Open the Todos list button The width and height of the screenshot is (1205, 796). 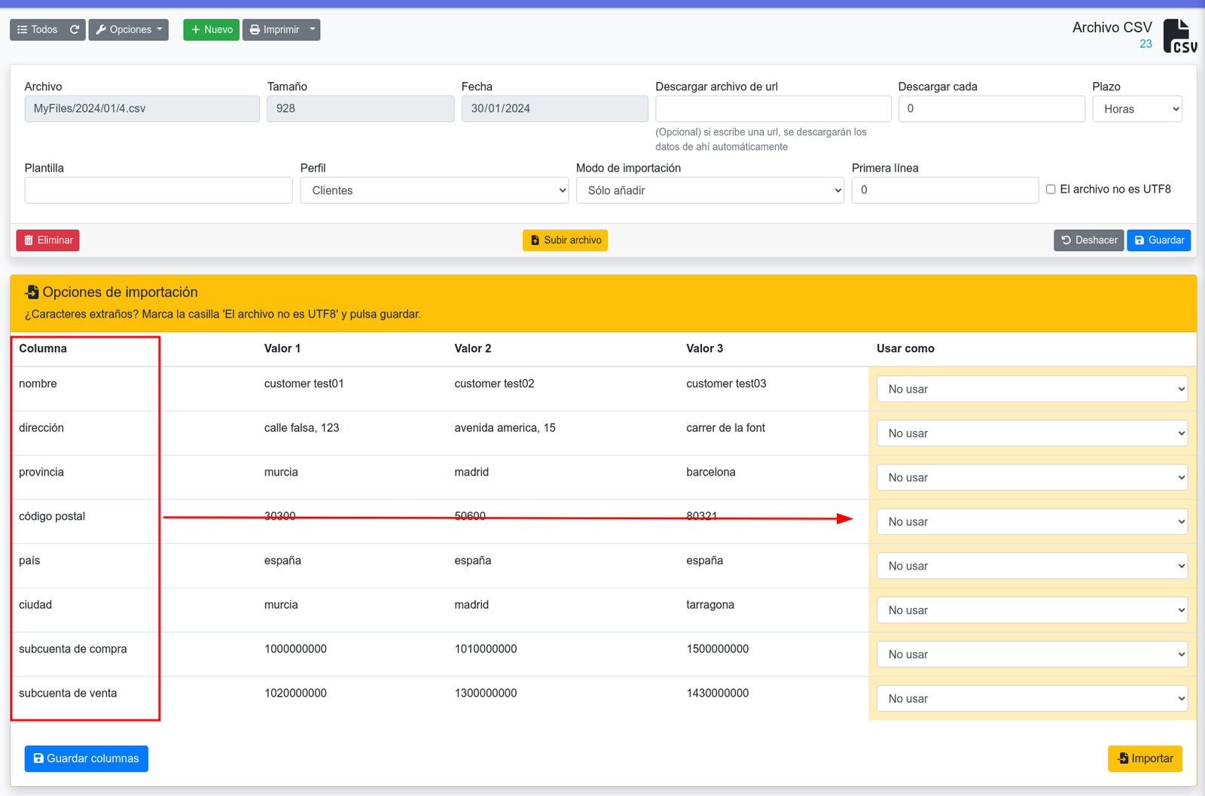pos(38,29)
